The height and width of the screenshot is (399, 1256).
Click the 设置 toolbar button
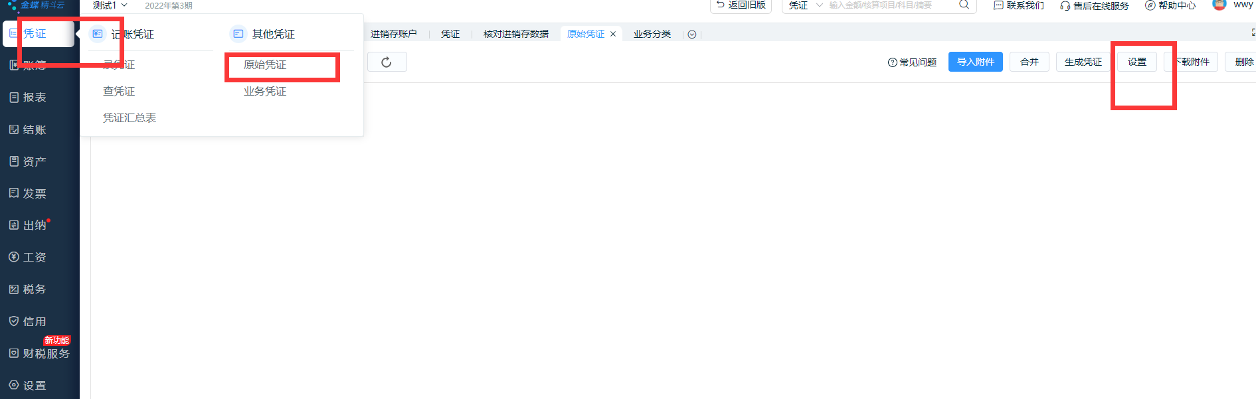click(1137, 62)
